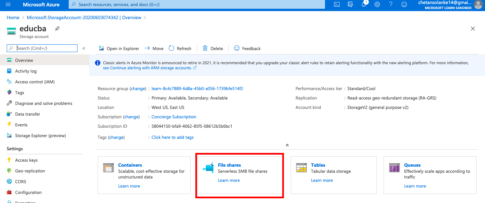Image resolution: width=485 pixels, height=203 pixels.
Task: Click the Concierge Subscription link
Action: [174, 117]
